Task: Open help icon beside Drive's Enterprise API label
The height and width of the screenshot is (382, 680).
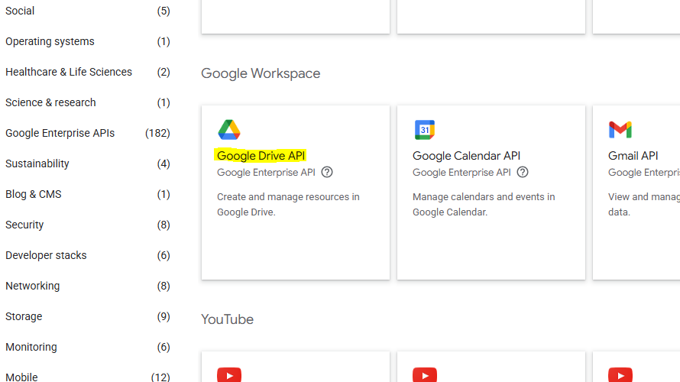Action: [327, 172]
